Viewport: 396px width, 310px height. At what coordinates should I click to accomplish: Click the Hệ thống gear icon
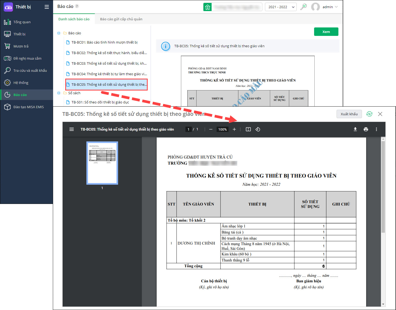[7, 83]
